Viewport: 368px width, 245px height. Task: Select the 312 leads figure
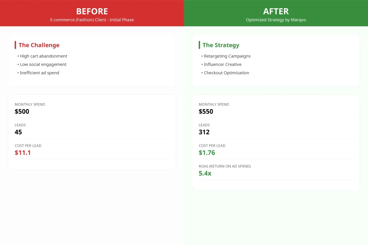(204, 132)
